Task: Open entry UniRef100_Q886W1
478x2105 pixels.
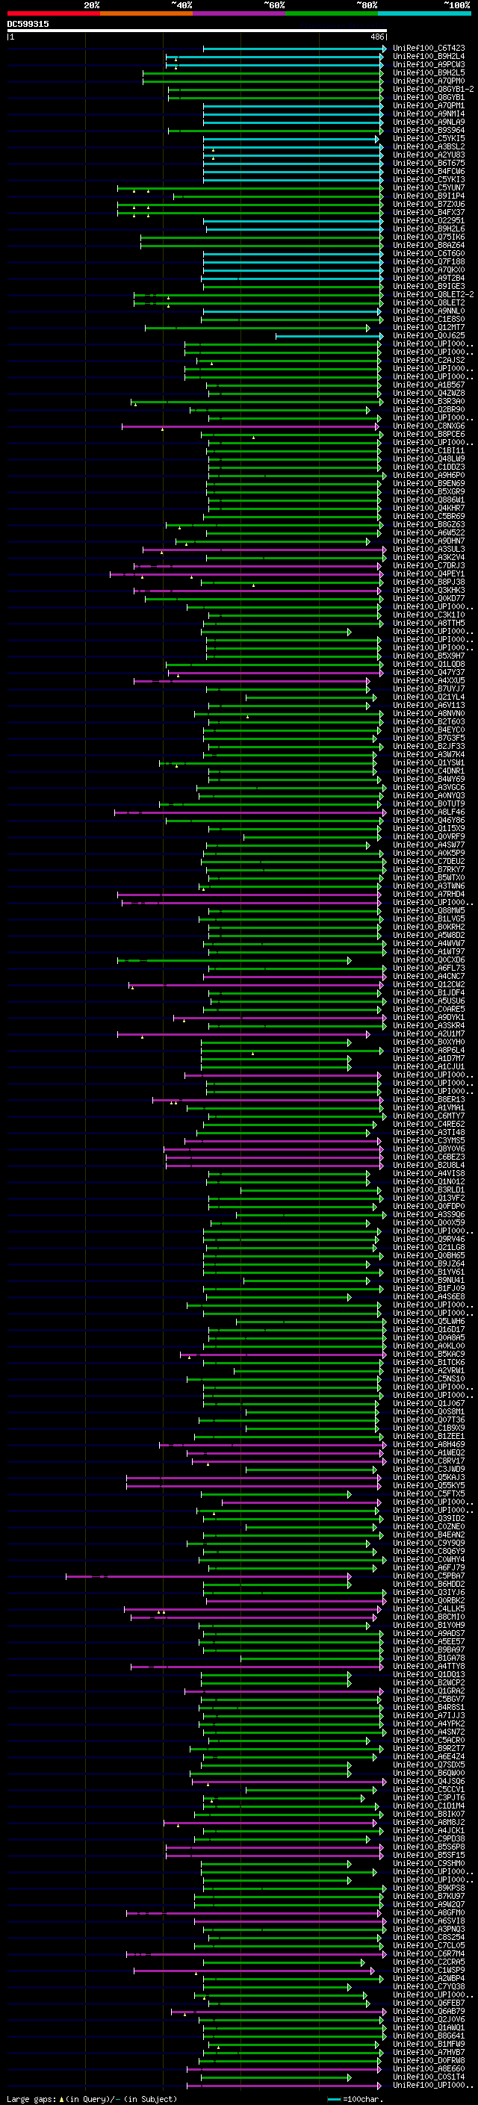Action: coord(429,500)
